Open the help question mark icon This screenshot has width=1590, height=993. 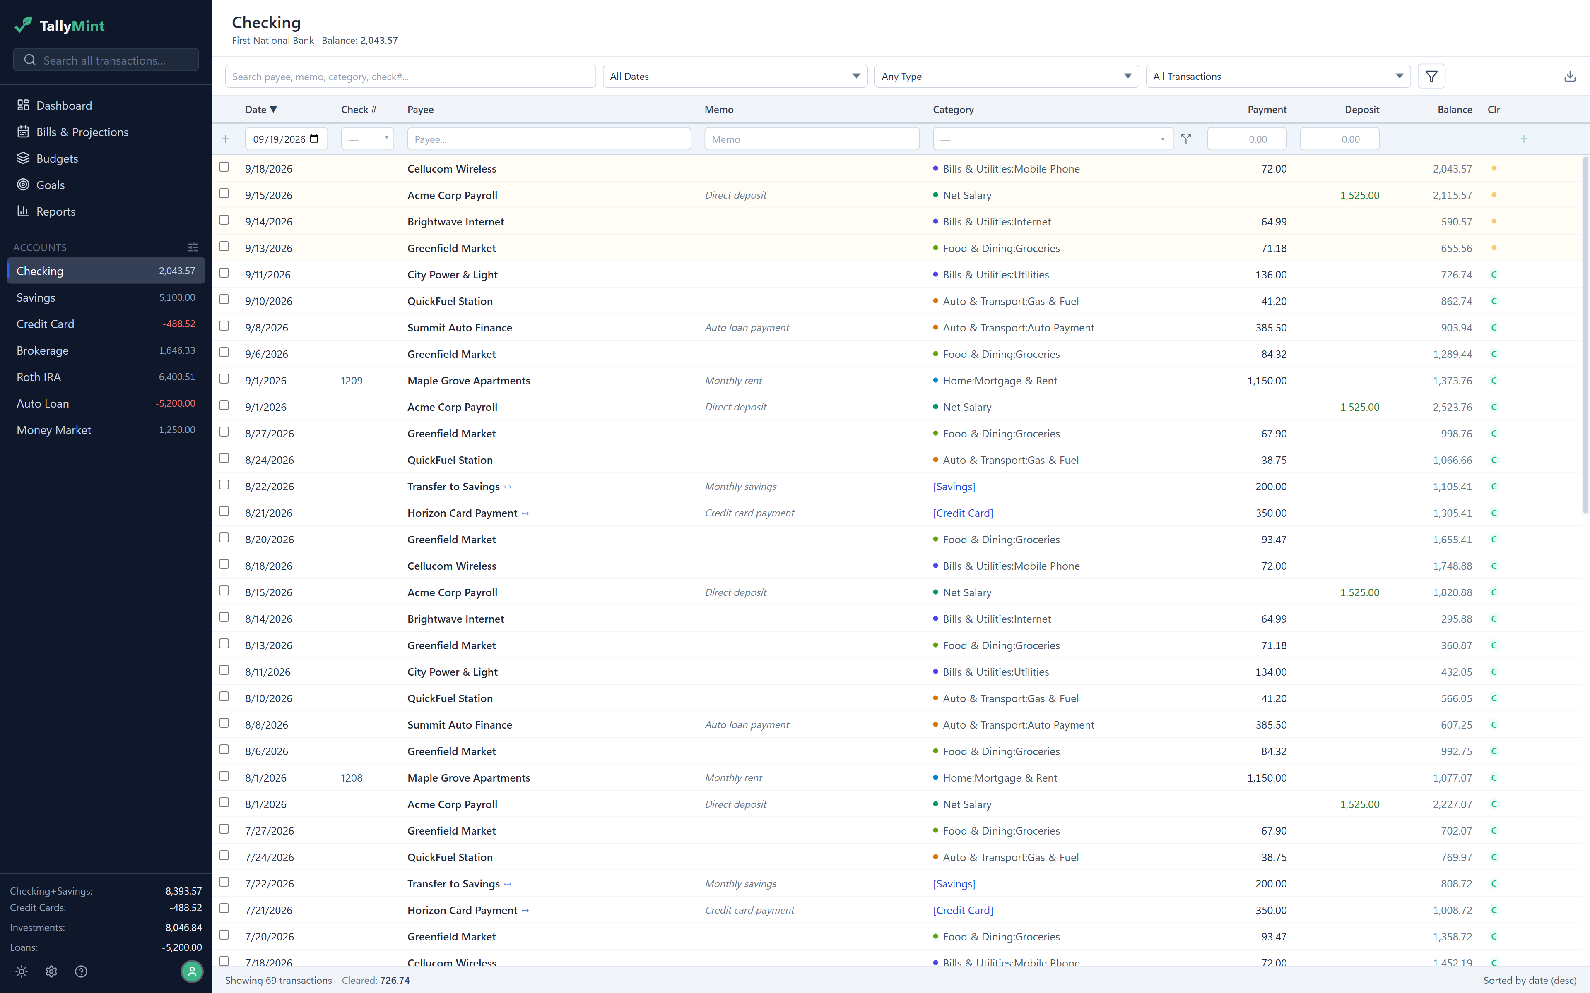click(81, 971)
